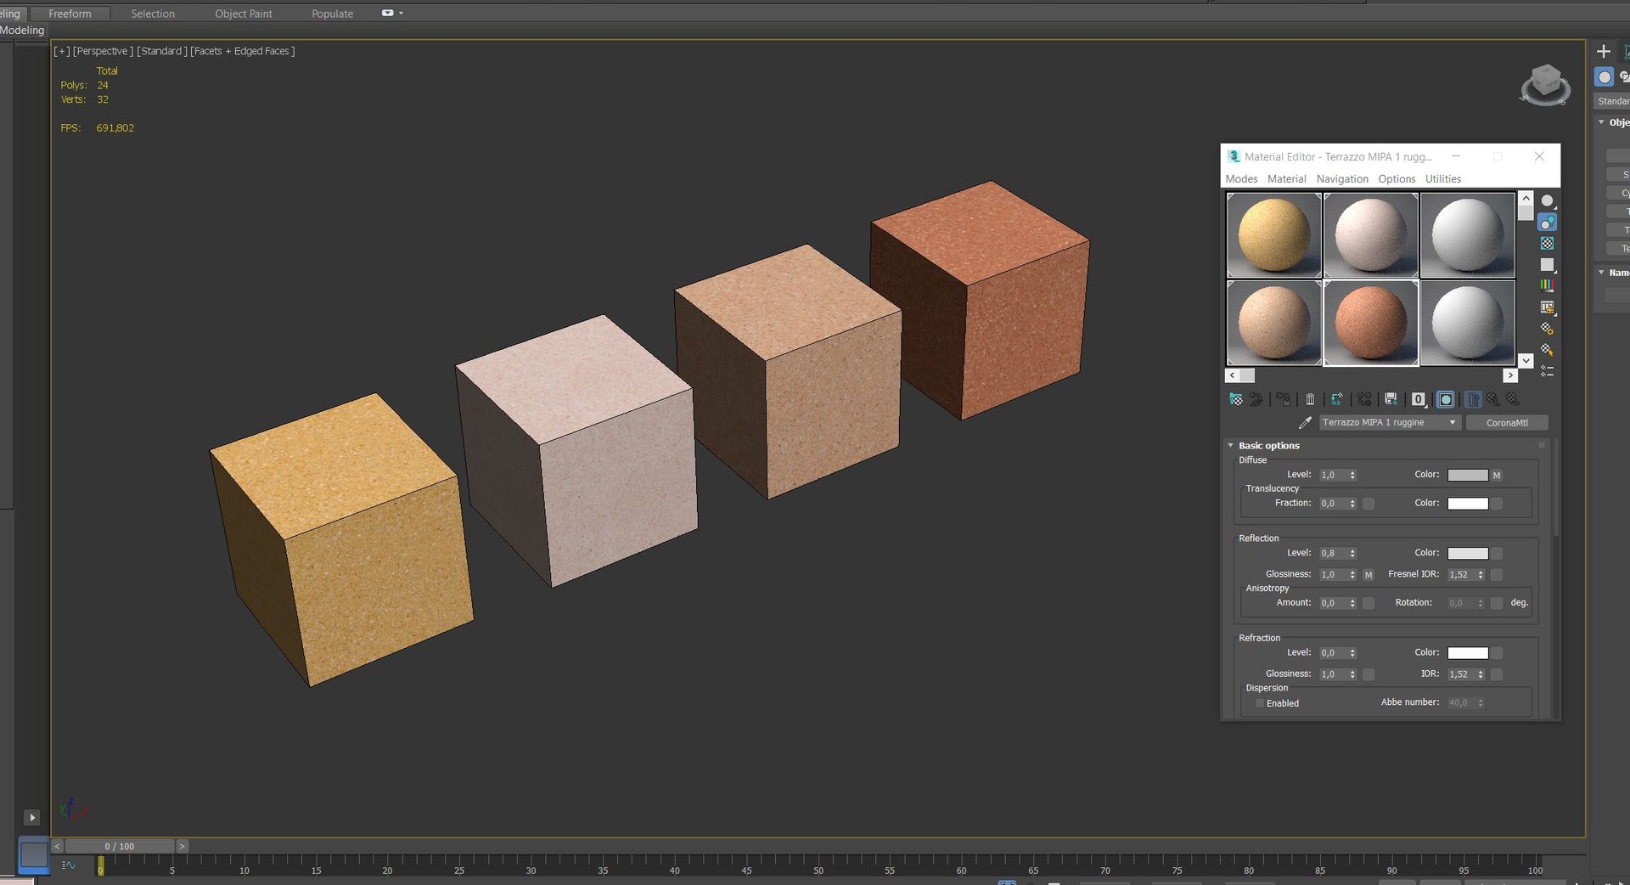The image size is (1630, 885).
Task: Click the Go to Parent icon
Action: coord(1493,399)
